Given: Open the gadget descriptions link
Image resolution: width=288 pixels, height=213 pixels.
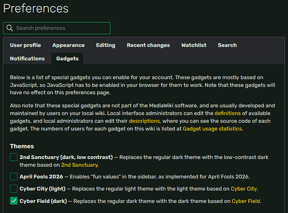Looking at the screenshot, I should click(144, 121).
